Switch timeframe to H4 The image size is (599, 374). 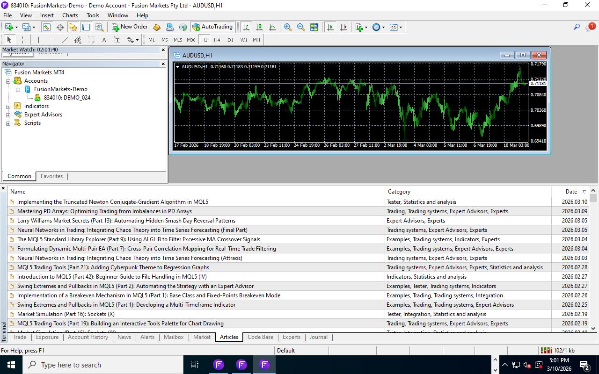coord(217,40)
